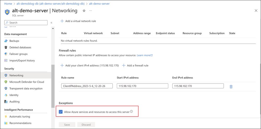This screenshot has width=261, height=129.
Task: Open Microsoft Defender for Cloud
Action: pos(27,82)
